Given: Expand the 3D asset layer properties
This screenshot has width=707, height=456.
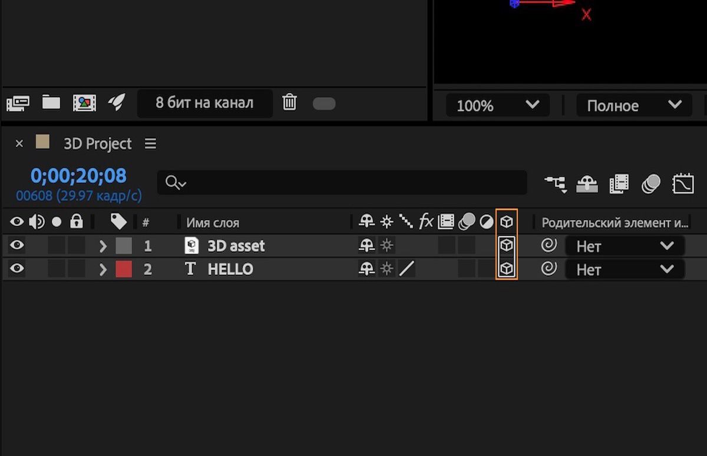Looking at the screenshot, I should [103, 246].
